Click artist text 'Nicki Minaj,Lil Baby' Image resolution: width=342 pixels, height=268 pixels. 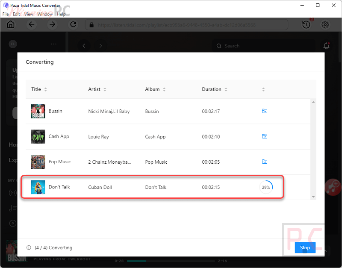pos(109,111)
